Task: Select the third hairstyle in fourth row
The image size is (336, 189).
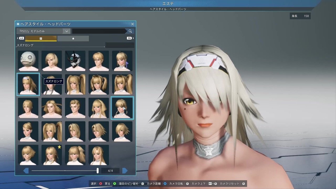Action: click(75, 131)
